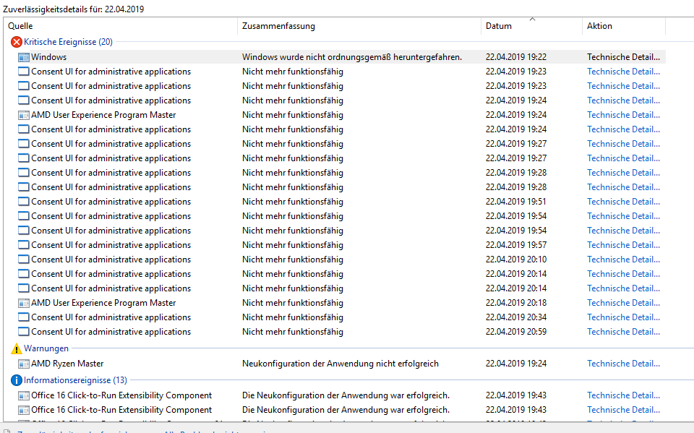
Task: Click the blue Informationsereignisse info icon
Action: point(17,380)
